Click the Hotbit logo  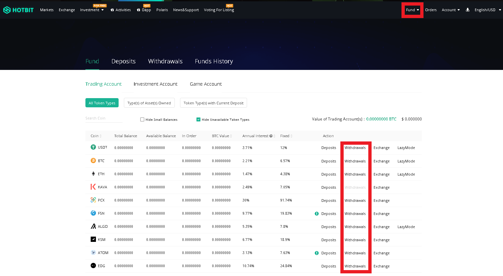click(x=18, y=10)
